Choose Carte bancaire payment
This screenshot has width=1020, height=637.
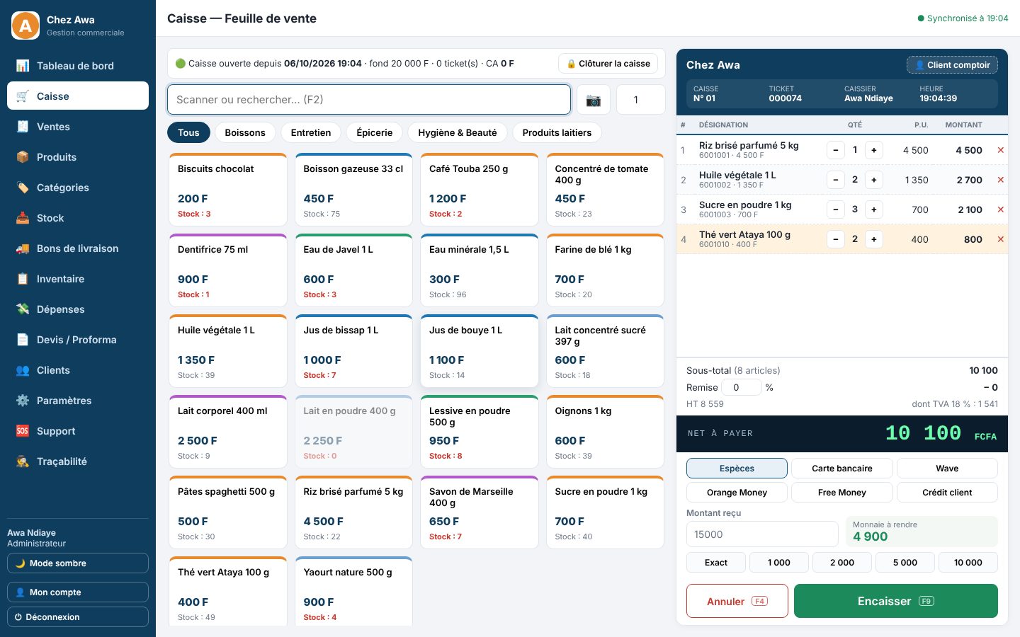842,469
